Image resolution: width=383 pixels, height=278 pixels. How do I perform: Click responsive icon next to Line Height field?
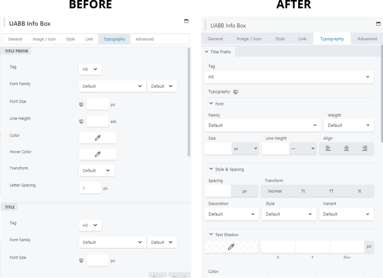[x=81, y=122]
